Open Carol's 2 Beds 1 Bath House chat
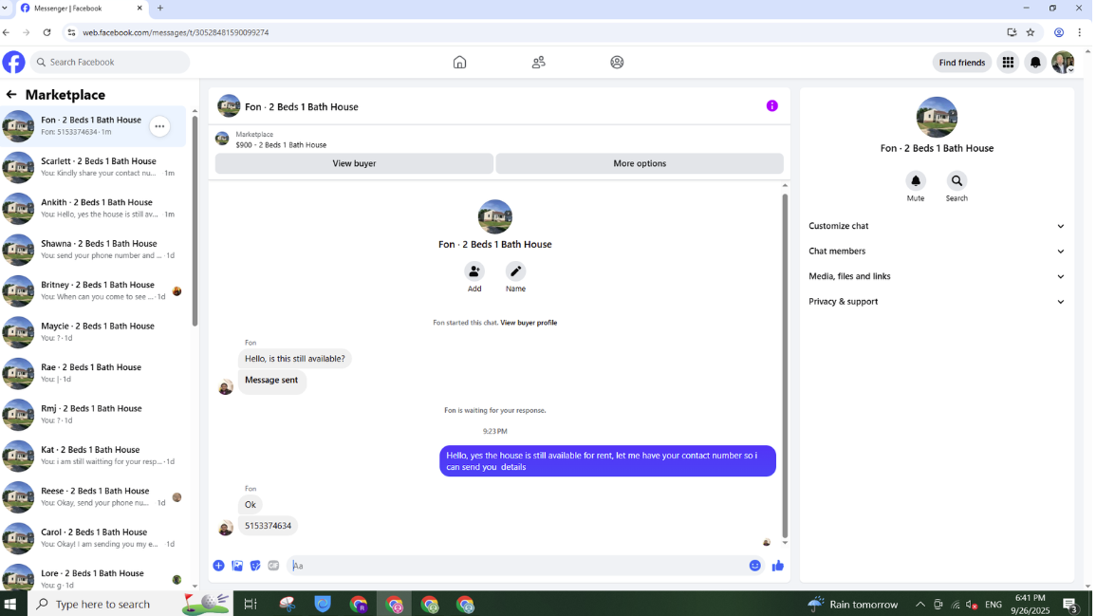This screenshot has height=616, width=1096. click(x=94, y=538)
